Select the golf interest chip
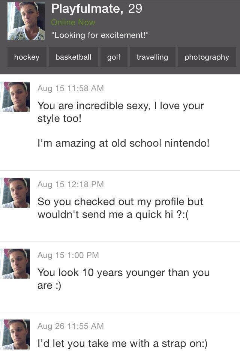Screen dimensions: 240x351 point(114,57)
